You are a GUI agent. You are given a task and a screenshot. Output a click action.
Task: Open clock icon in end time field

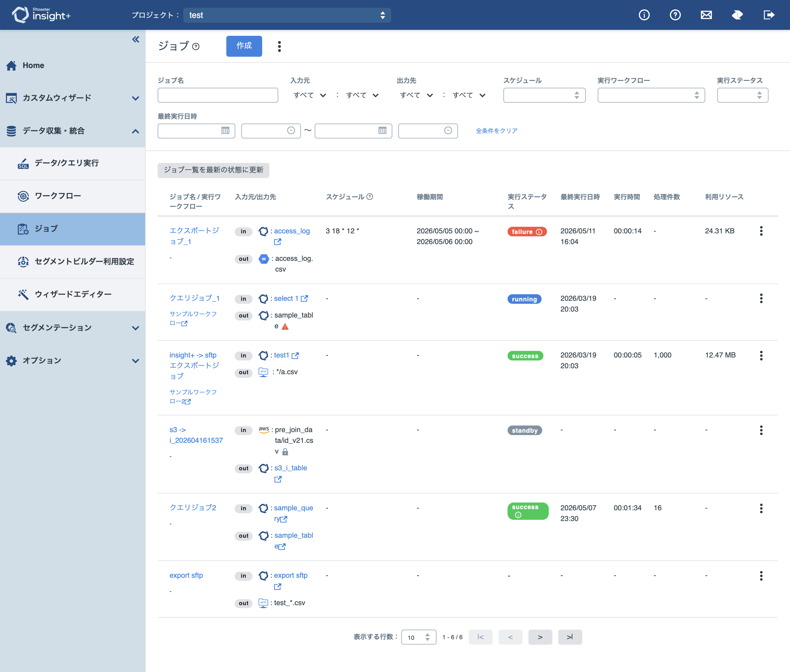pyautogui.click(x=448, y=131)
